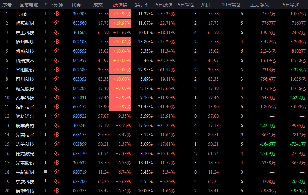The height and width of the screenshot is (195, 308).
Task: Click highlighted +19.97% cell for 明冠新材
Action: click(122, 23)
